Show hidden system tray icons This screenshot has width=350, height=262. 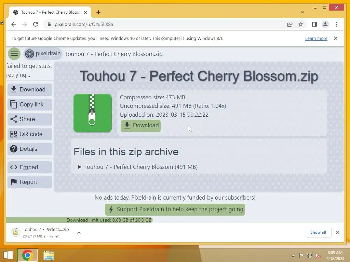tap(293, 256)
